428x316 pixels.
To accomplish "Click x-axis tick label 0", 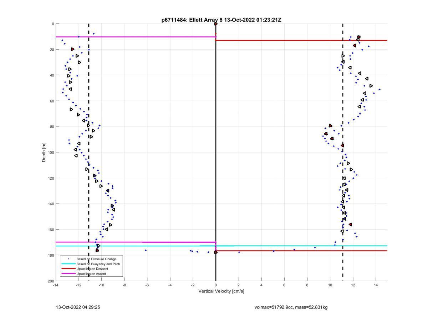I will (x=216, y=285).
